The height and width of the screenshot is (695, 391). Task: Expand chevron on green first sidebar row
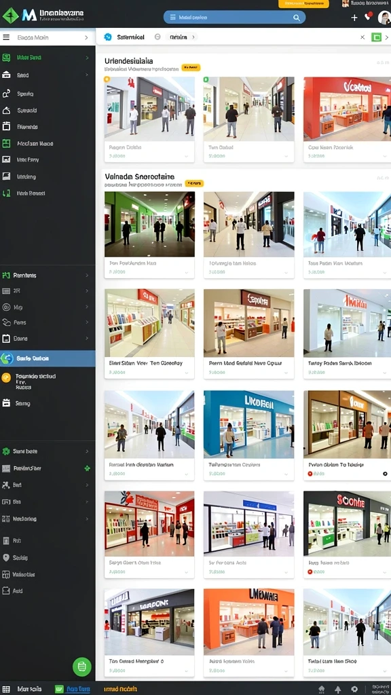click(87, 58)
